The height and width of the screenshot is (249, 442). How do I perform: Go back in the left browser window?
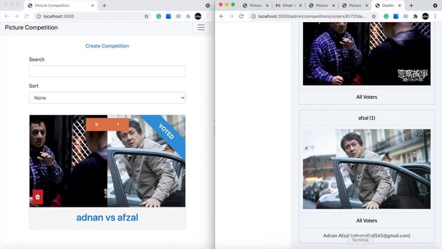pos(7,17)
